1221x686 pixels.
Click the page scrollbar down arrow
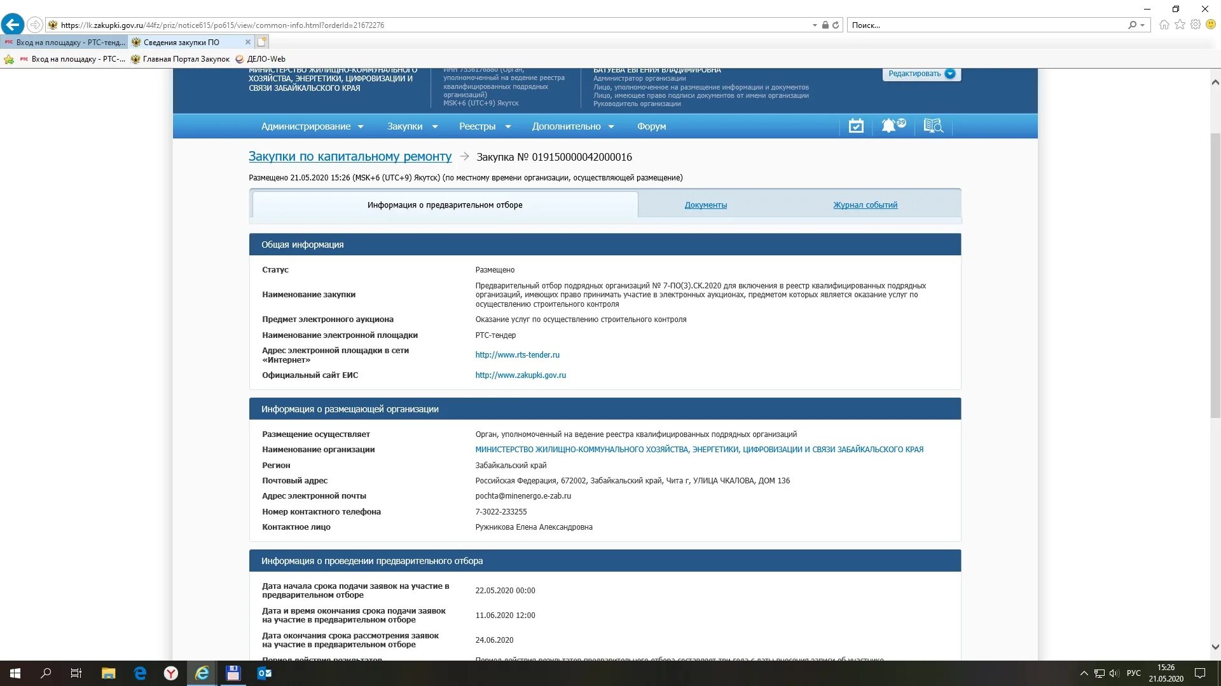click(1215, 647)
